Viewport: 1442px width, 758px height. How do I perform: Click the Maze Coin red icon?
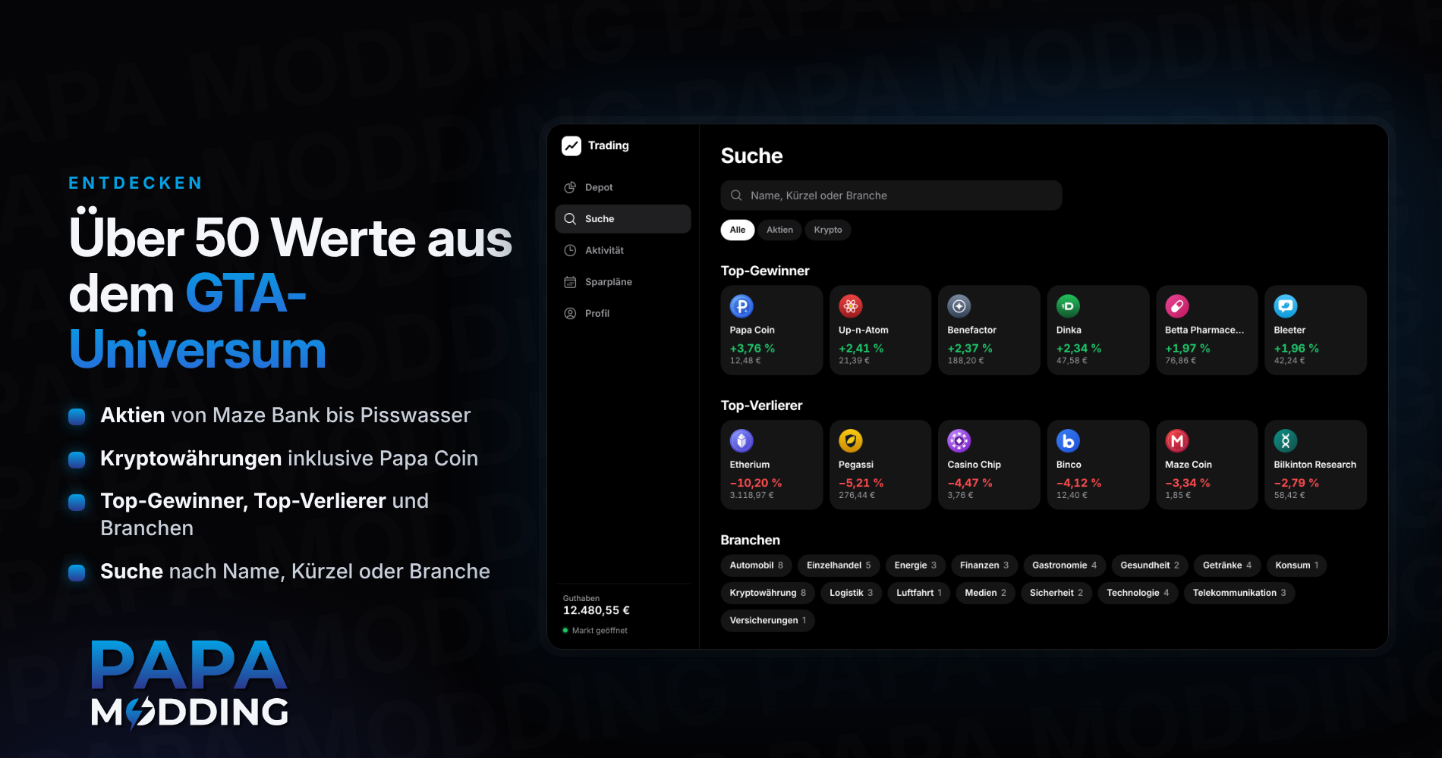pos(1177,440)
